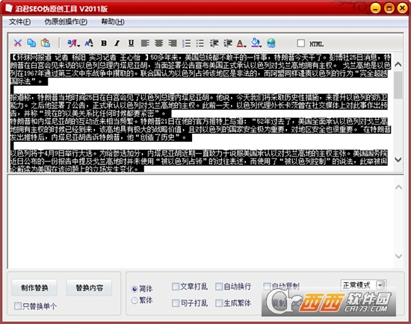This screenshot has height=324, width=411.
Task: Click lower pane scroll up arrow
Action: 398,187
